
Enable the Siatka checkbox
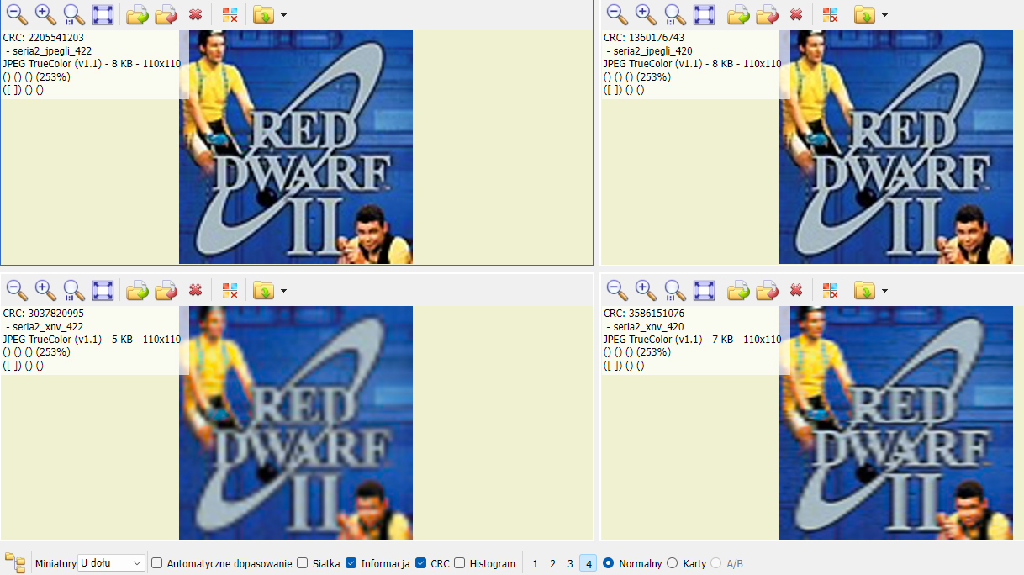tap(303, 563)
